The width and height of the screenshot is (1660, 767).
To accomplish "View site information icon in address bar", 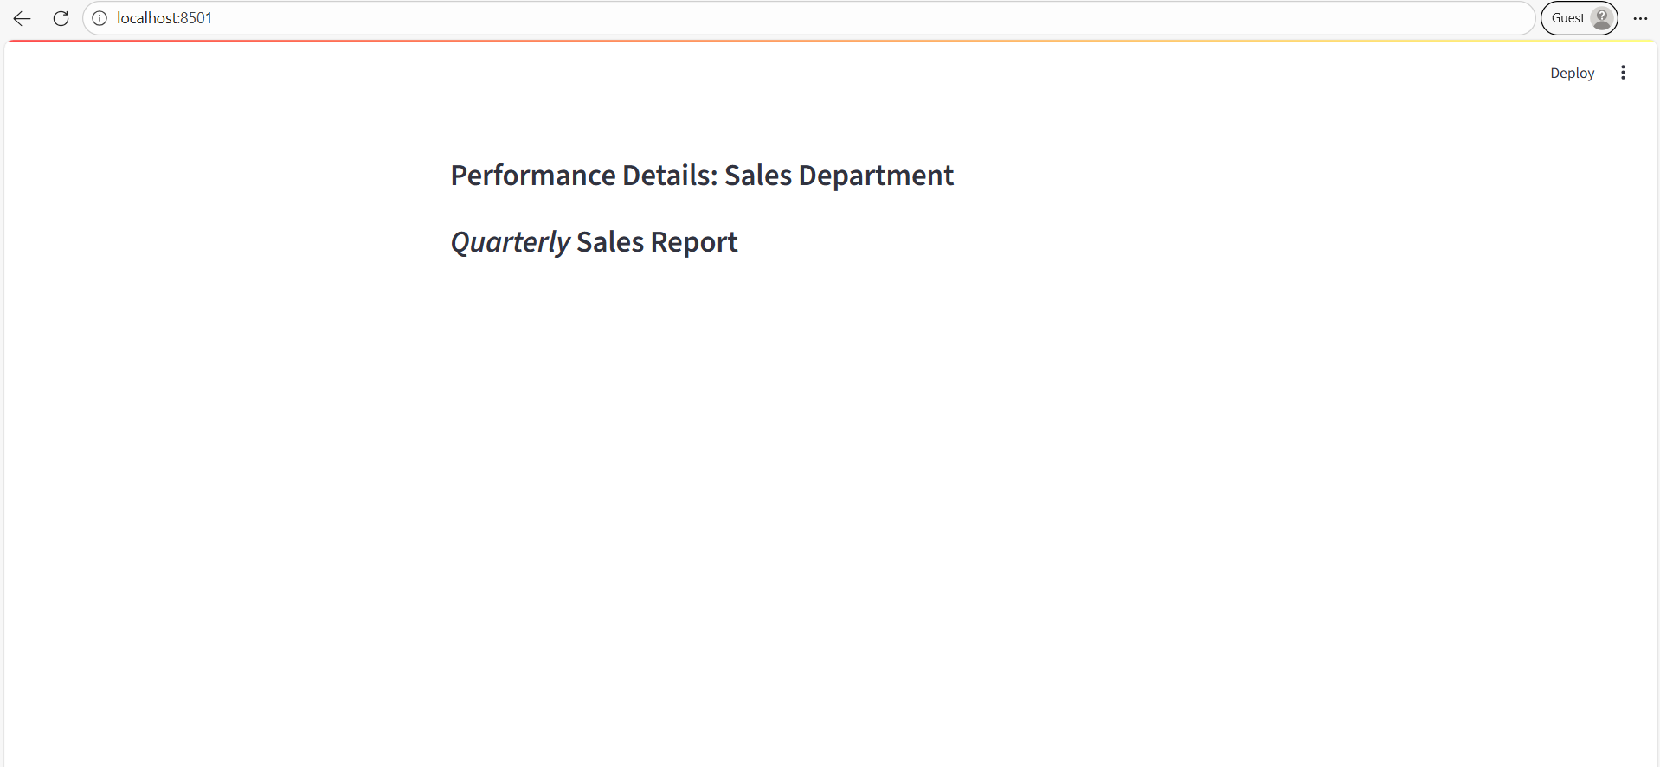I will point(100,18).
